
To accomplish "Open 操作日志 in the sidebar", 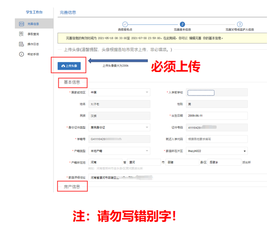I will (33, 44).
